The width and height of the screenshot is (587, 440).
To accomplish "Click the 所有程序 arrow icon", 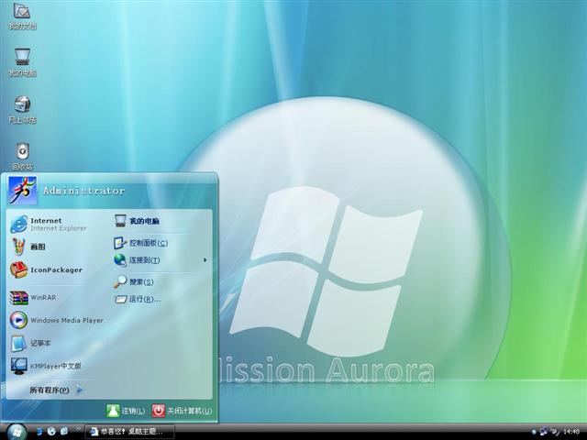I will (x=80, y=390).
